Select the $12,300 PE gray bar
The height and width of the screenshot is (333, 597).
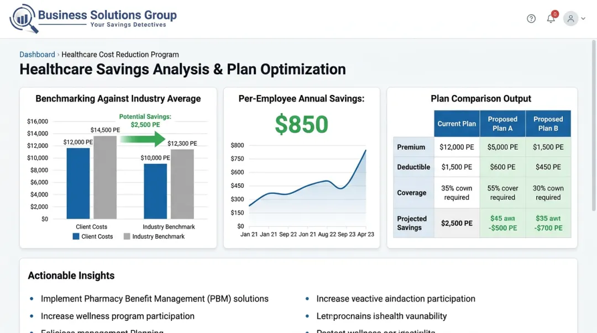(x=182, y=184)
